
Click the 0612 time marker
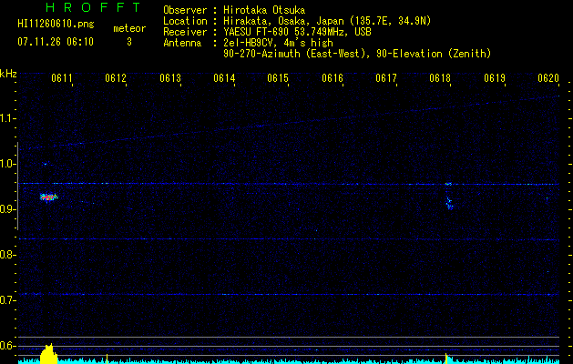tap(116, 78)
